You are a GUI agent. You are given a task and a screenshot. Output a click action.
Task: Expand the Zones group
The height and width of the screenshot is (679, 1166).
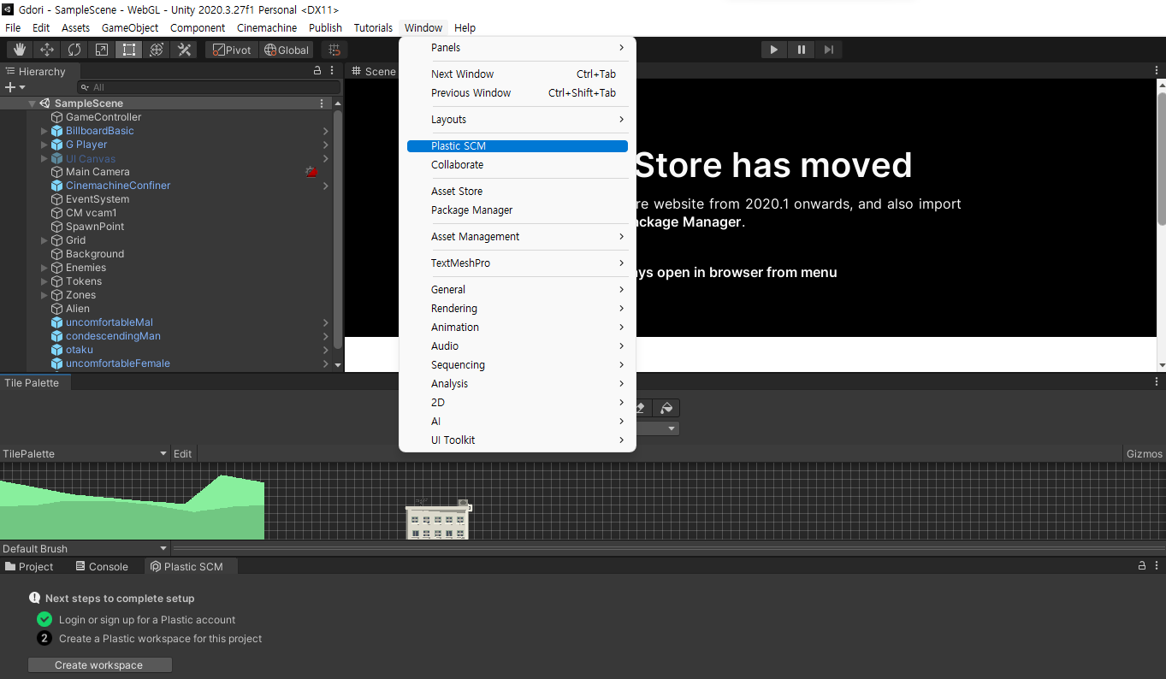44,295
